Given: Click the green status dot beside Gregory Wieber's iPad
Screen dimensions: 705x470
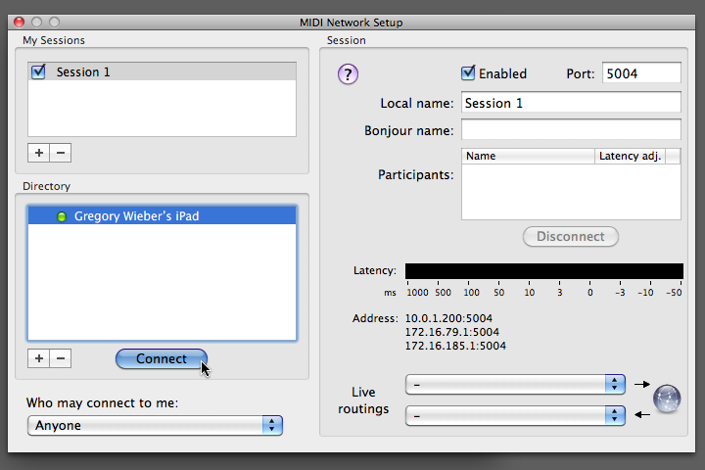Looking at the screenshot, I should pos(62,216).
